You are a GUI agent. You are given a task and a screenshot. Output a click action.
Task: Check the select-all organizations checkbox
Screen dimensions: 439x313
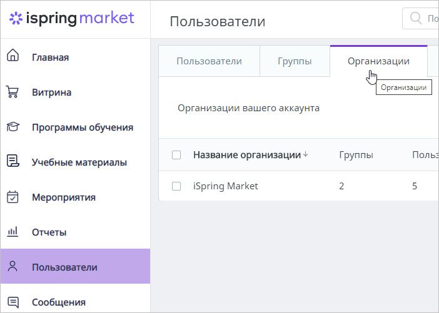(176, 155)
